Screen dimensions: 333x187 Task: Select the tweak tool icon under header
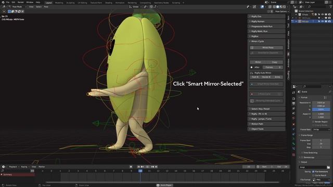[4, 11]
